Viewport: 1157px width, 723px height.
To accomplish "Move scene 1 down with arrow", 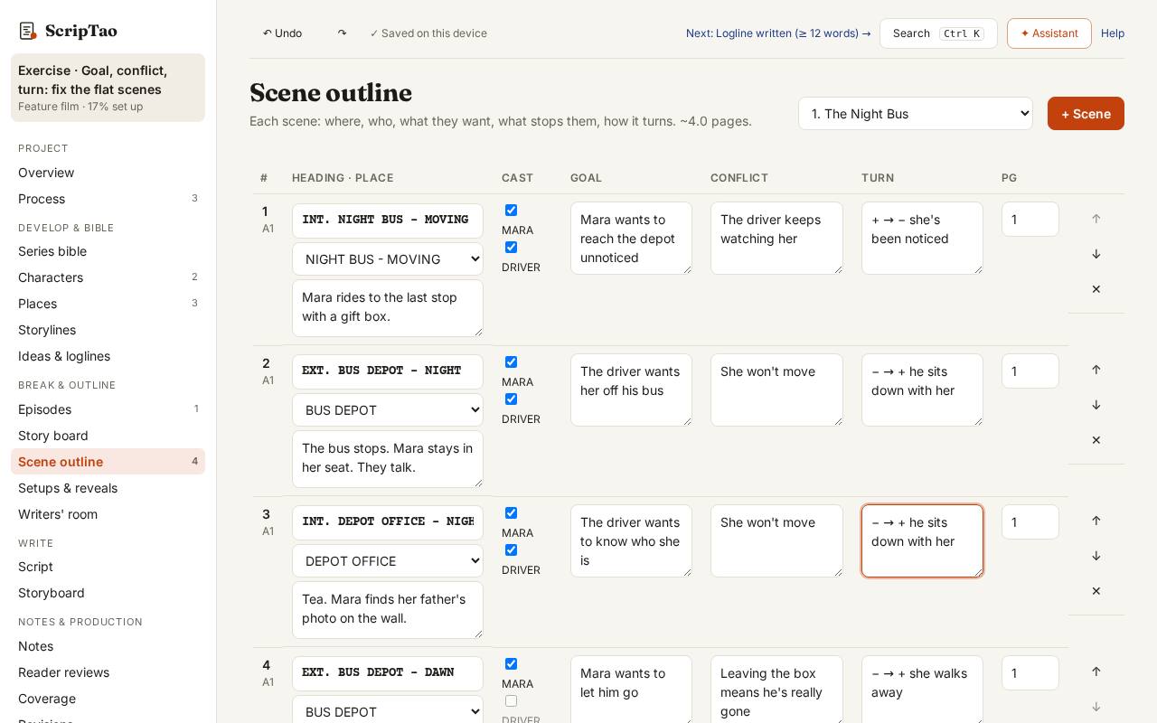I will (x=1096, y=254).
